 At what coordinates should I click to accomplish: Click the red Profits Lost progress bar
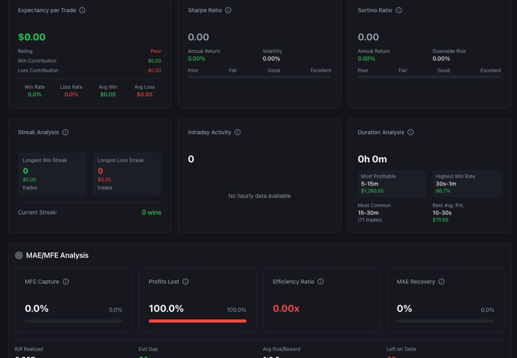point(197,321)
